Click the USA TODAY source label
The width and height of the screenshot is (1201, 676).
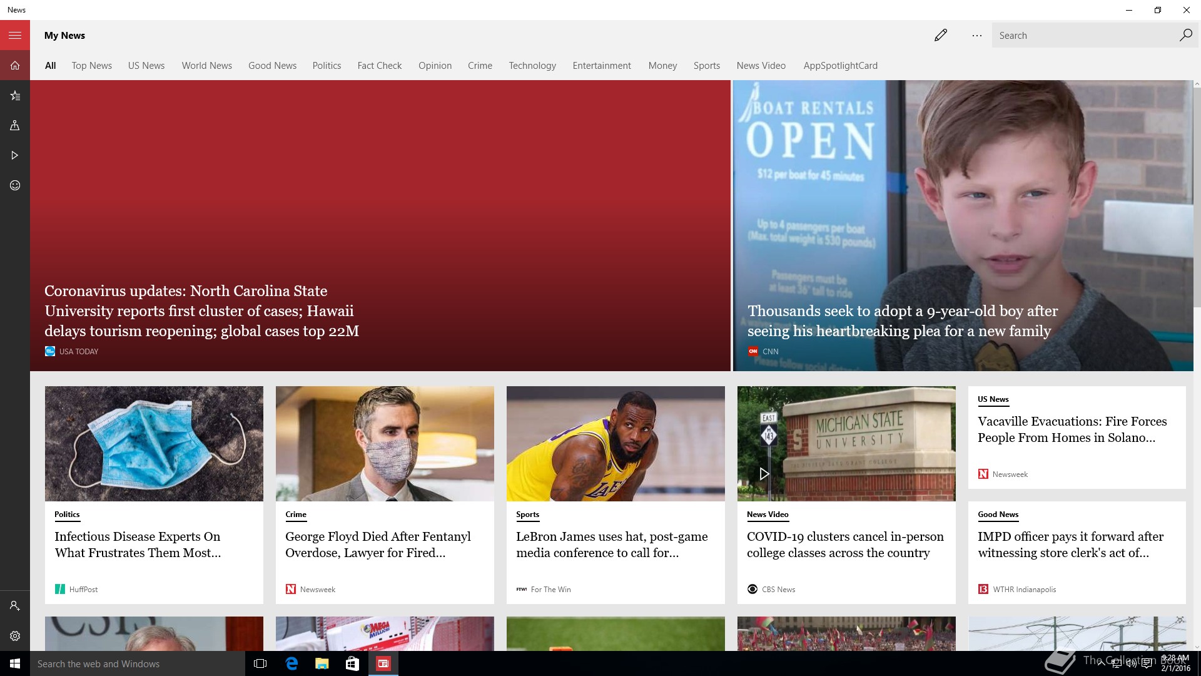click(x=79, y=352)
